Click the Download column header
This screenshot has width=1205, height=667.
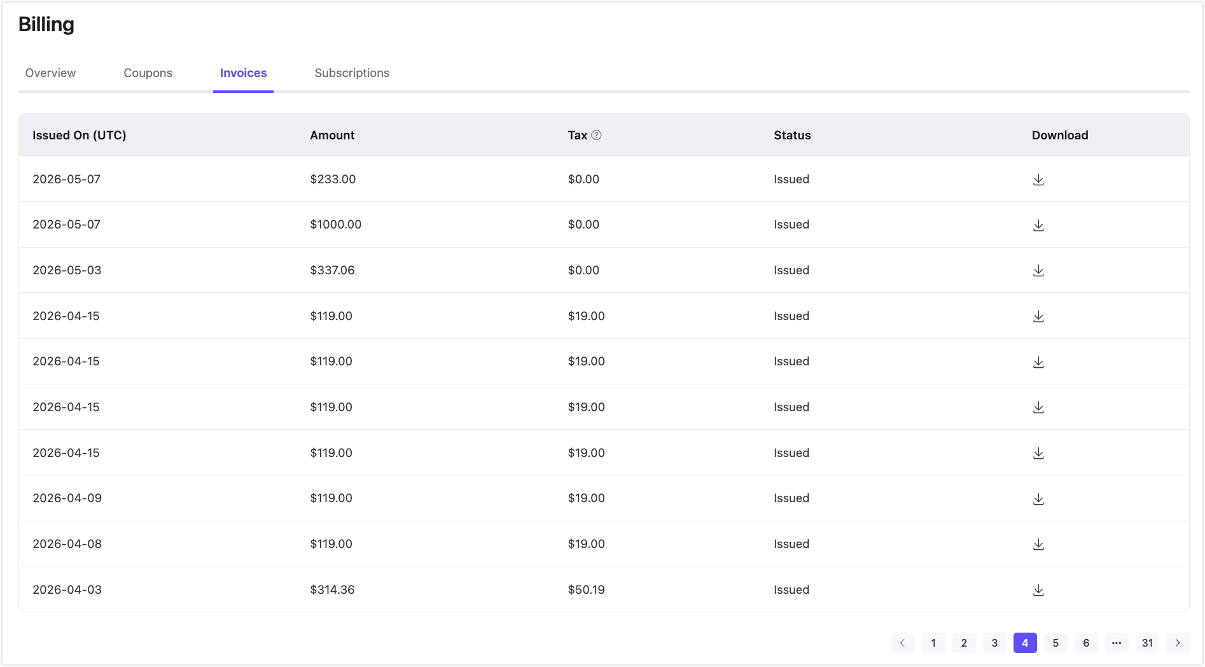(x=1060, y=135)
